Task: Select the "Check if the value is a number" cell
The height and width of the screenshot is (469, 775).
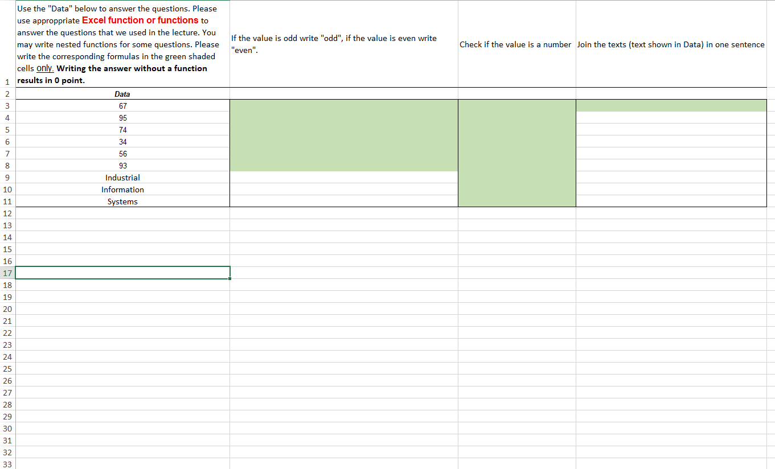Action: tap(517, 44)
